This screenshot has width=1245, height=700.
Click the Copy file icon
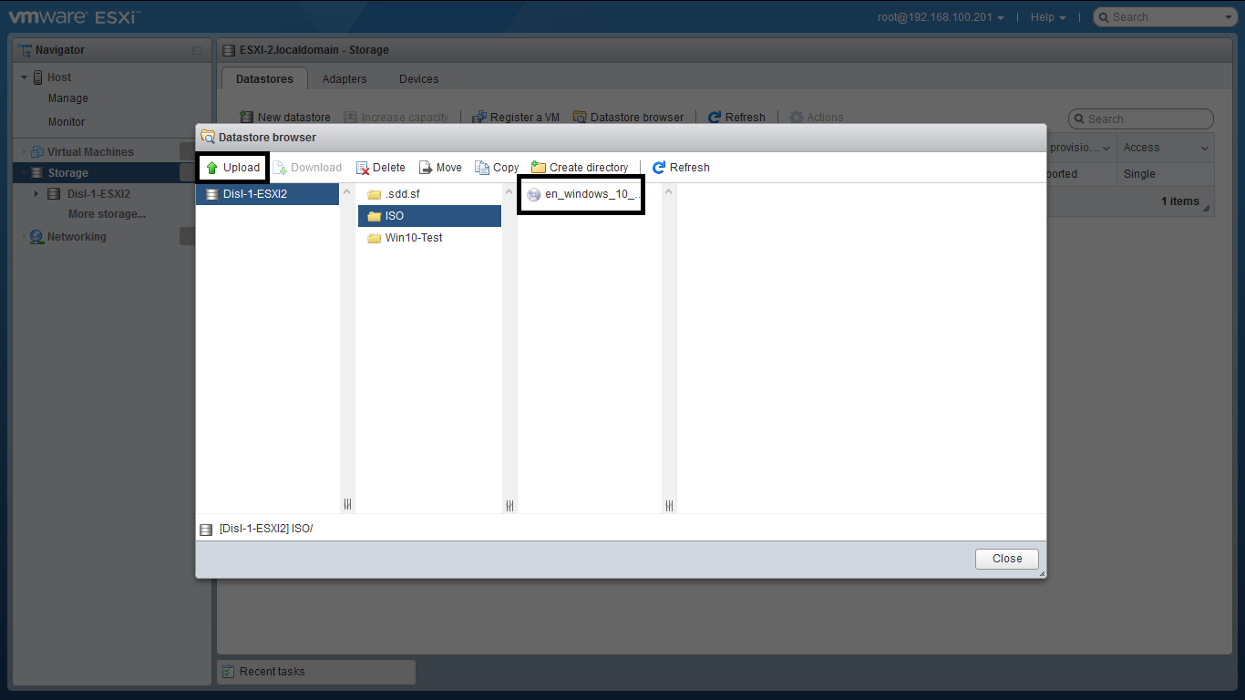point(482,168)
